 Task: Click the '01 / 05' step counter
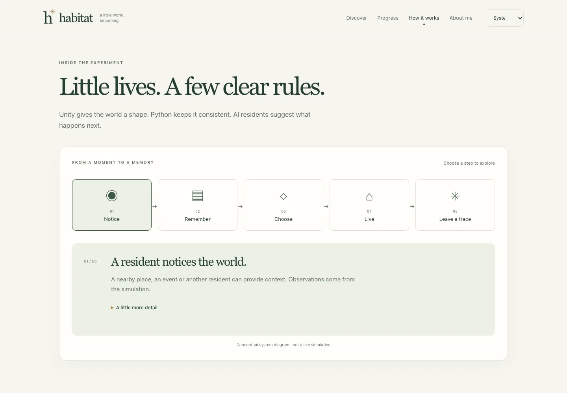click(x=90, y=261)
